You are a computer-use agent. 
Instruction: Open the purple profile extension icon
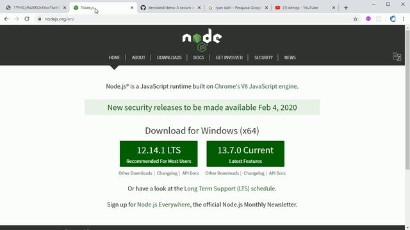368,19
